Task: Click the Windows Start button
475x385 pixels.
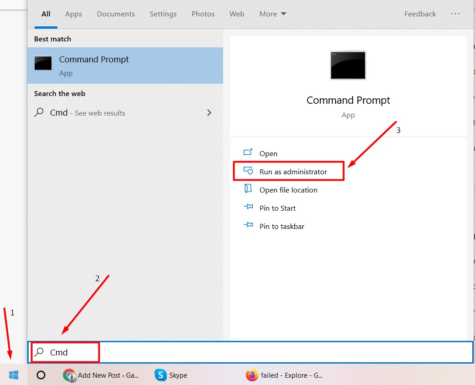Action: (14, 375)
